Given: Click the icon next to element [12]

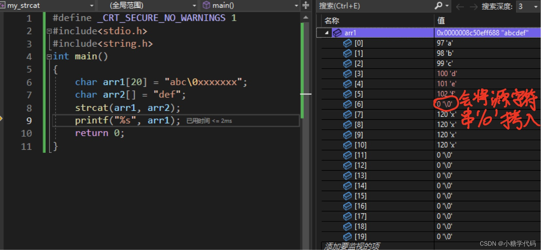Looking at the screenshot, I should click(x=347, y=165).
